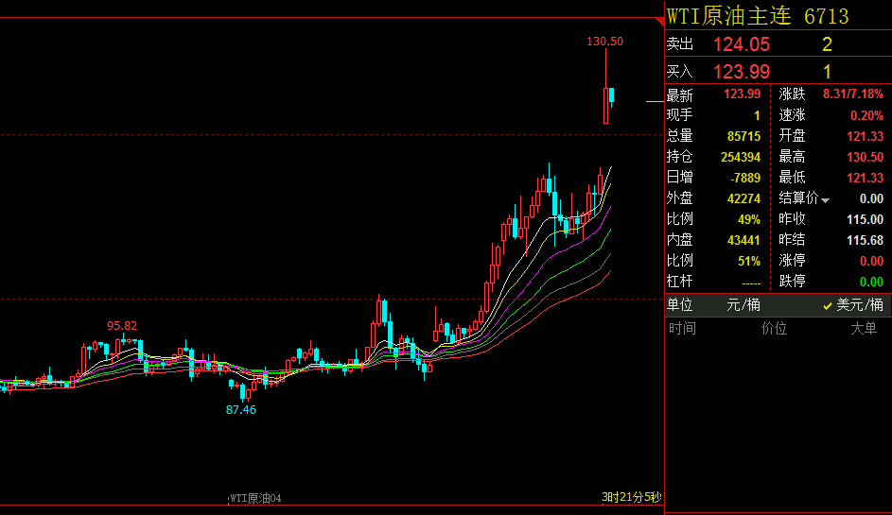Click the 昨收 value 115.00
This screenshot has width=892, height=515.
point(865,219)
